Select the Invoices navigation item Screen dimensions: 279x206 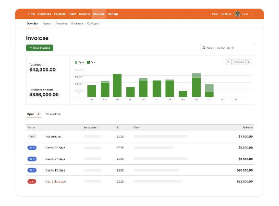99,14
